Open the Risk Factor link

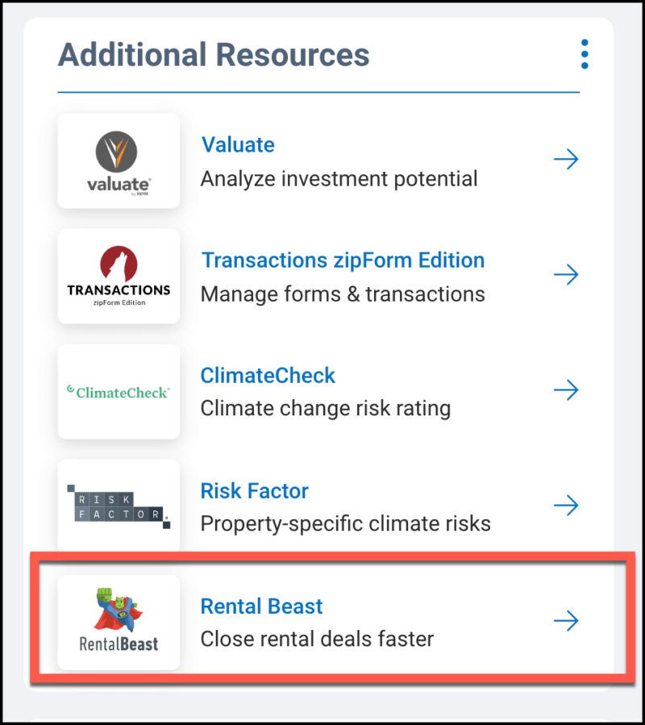tap(254, 490)
